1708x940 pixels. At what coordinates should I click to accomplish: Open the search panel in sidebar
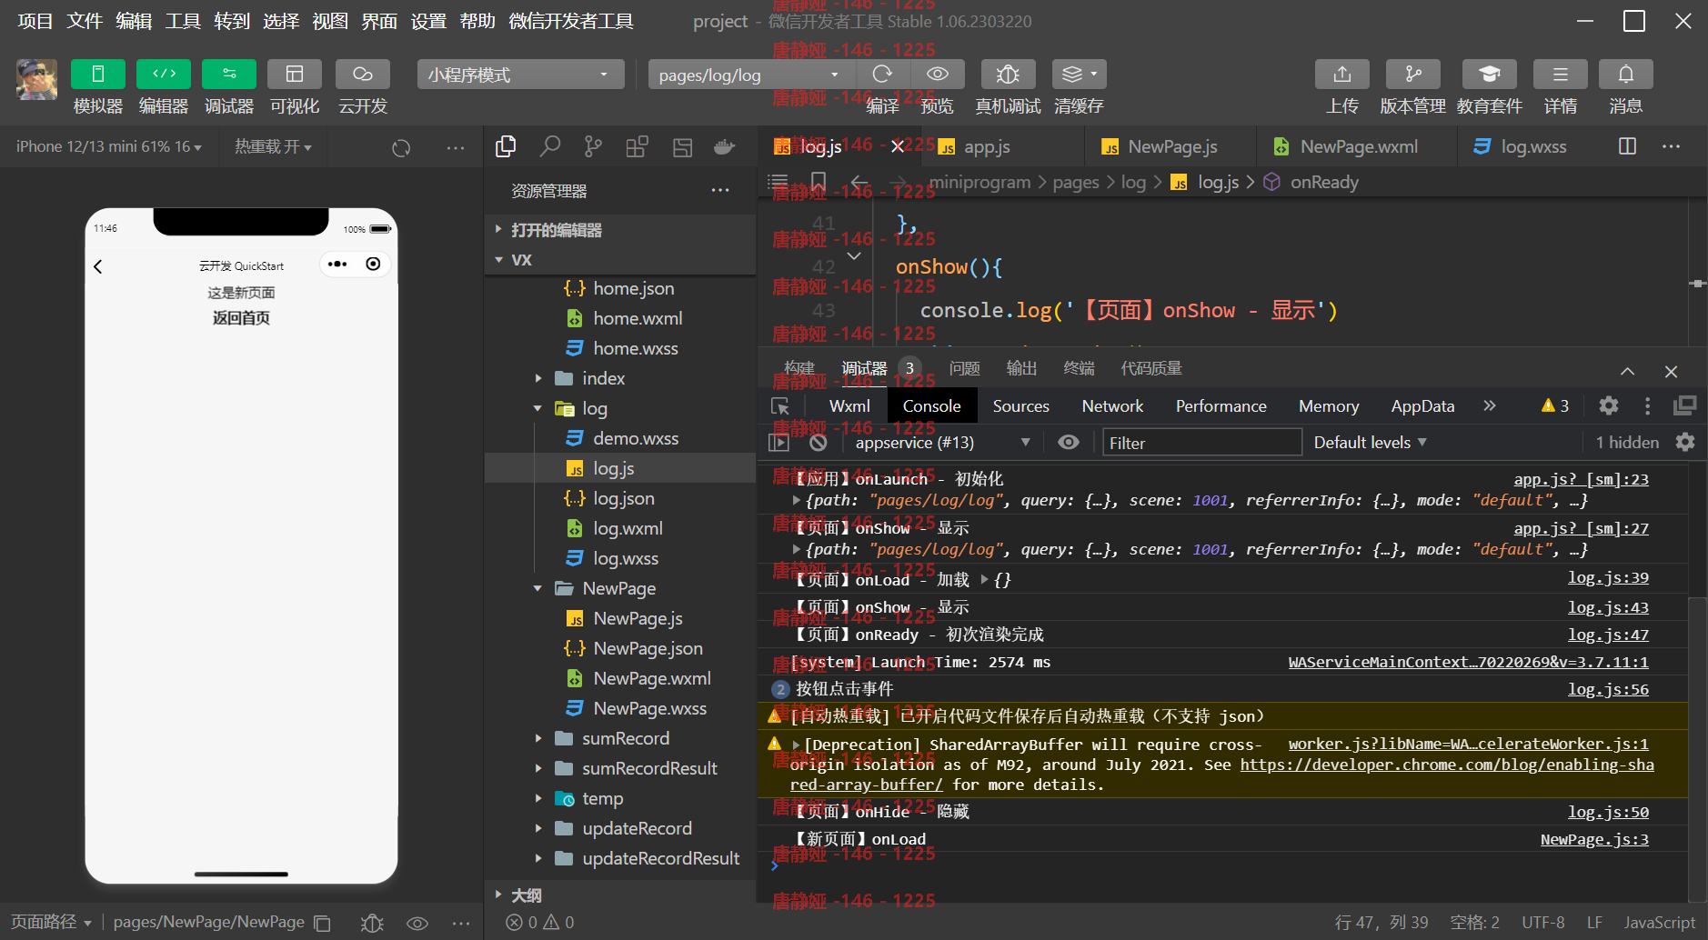(x=549, y=146)
